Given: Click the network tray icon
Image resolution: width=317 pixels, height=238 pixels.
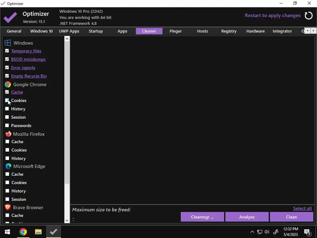Looking at the screenshot, I should click(260, 232).
